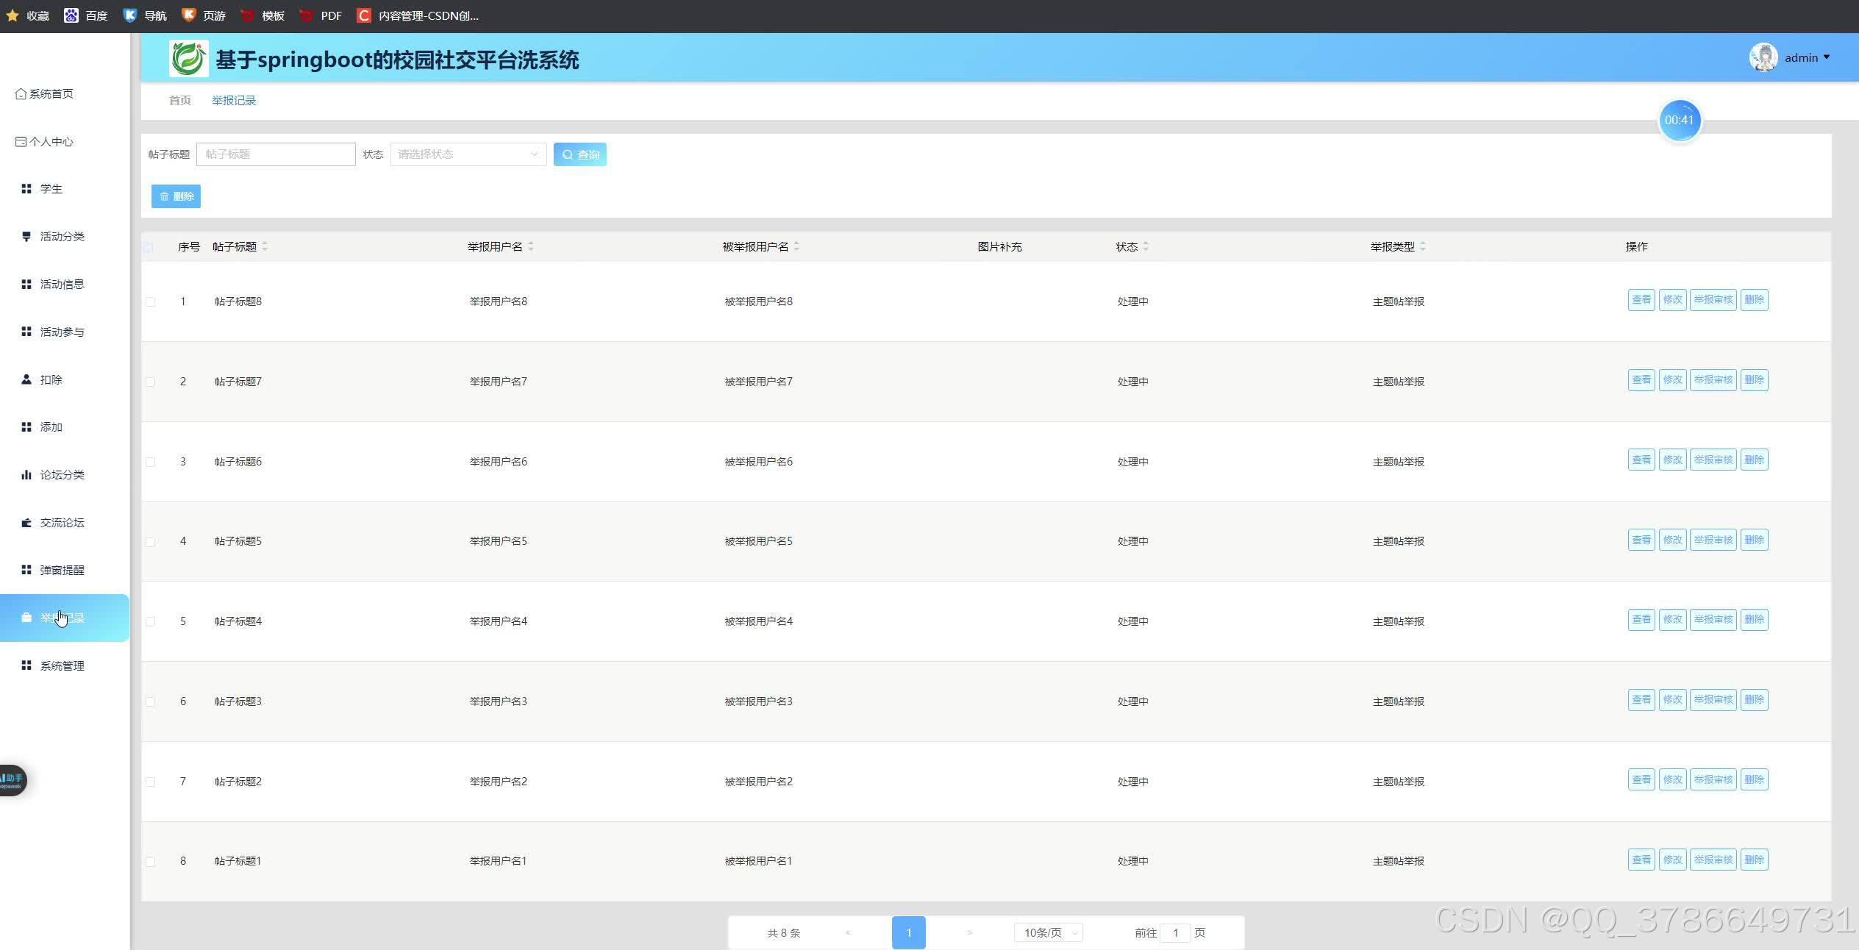Click the admin avatar image

click(1763, 57)
